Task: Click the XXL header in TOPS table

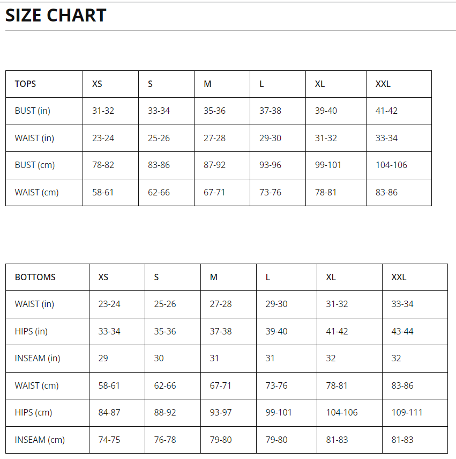Action: 399,84
